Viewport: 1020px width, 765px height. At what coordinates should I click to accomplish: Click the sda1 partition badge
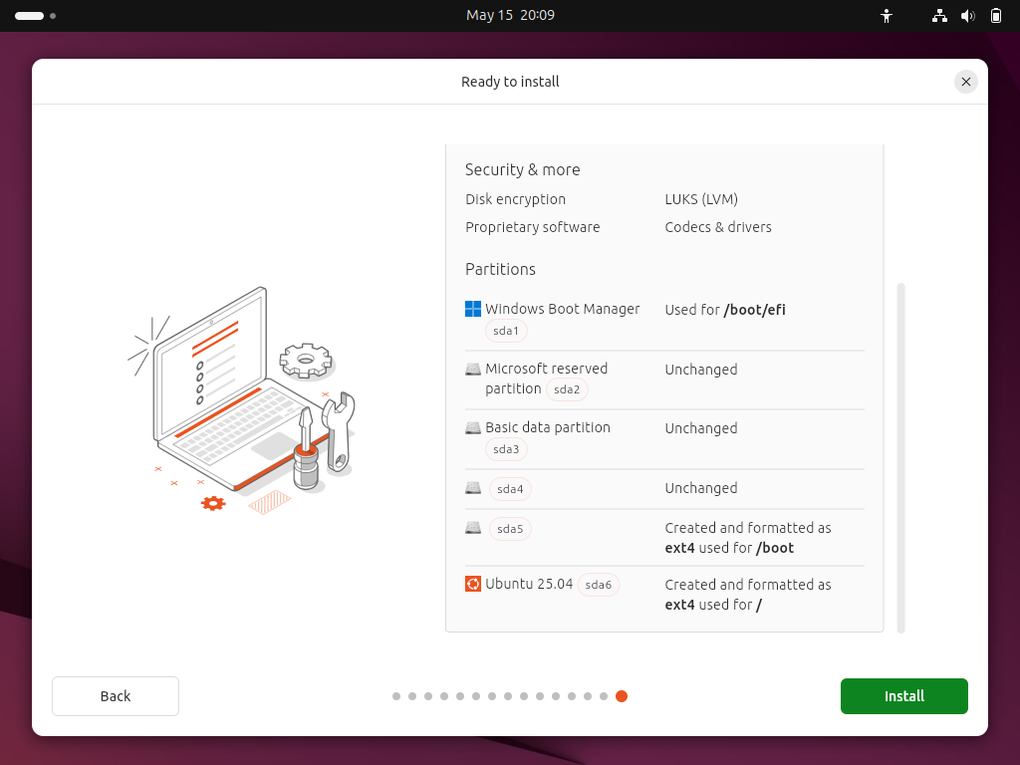click(x=506, y=330)
